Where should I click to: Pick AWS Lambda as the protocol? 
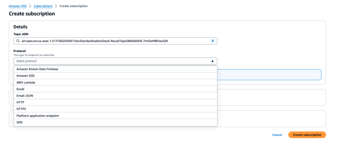coord(26,82)
